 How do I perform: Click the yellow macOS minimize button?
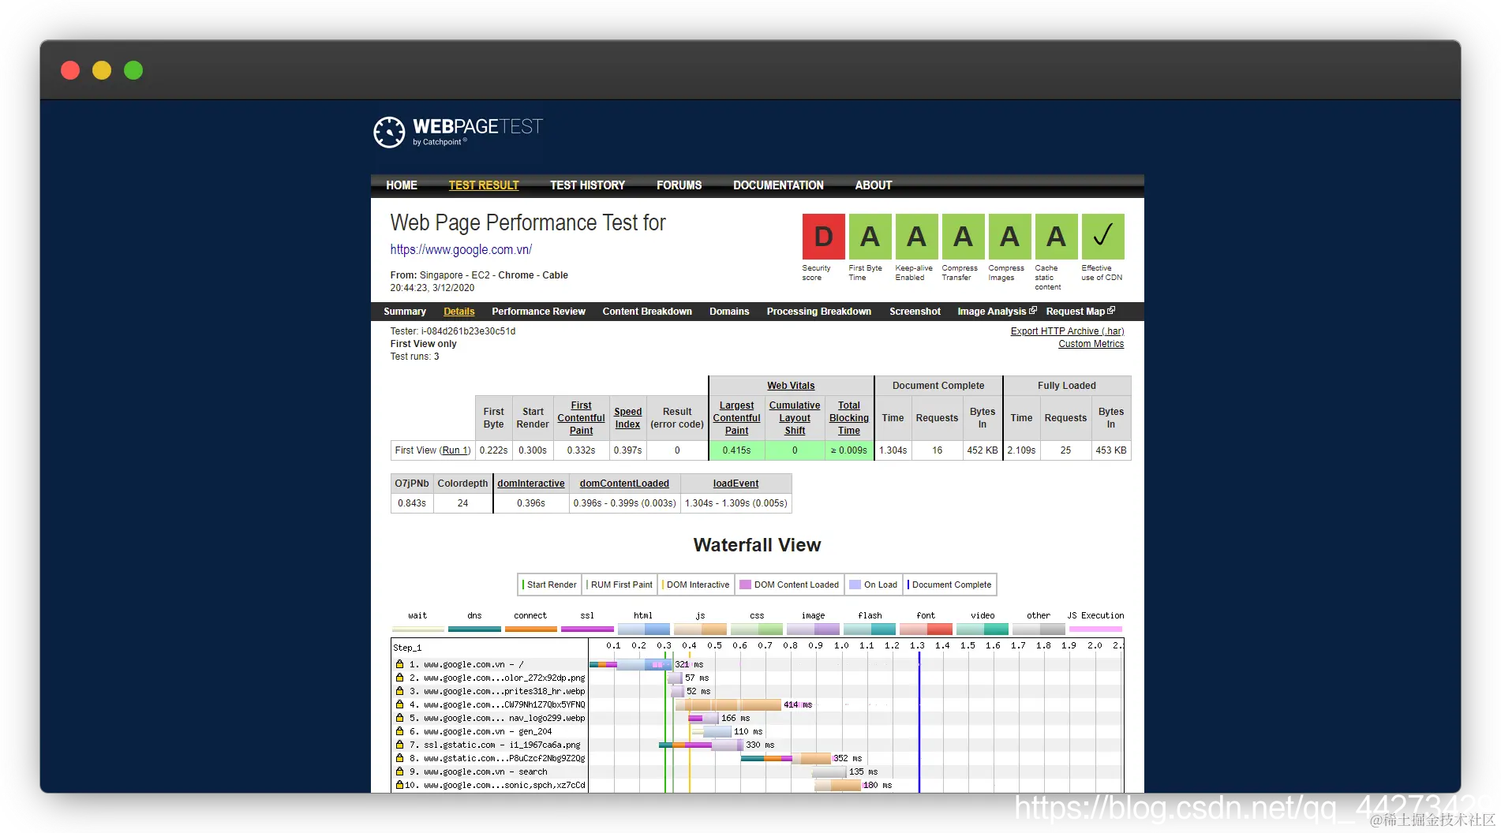coord(102,70)
